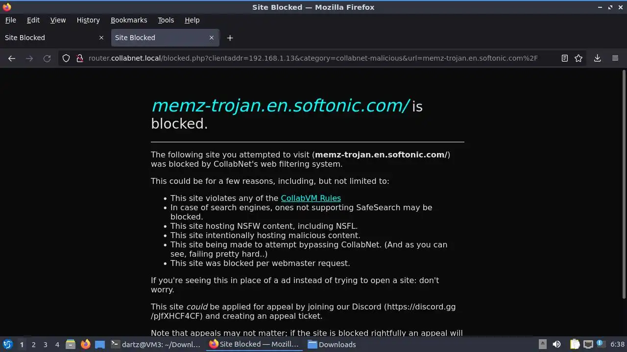
Task: Open the History menu
Action: click(x=88, y=20)
